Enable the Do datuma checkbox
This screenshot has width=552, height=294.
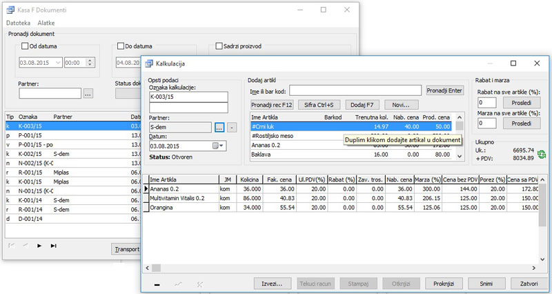pyautogui.click(x=121, y=46)
